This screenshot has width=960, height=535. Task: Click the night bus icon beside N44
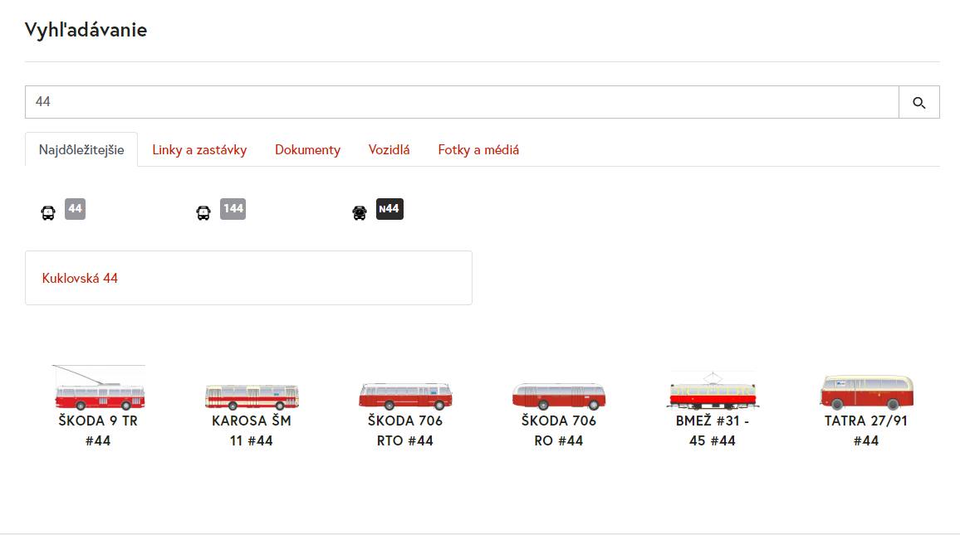(360, 212)
